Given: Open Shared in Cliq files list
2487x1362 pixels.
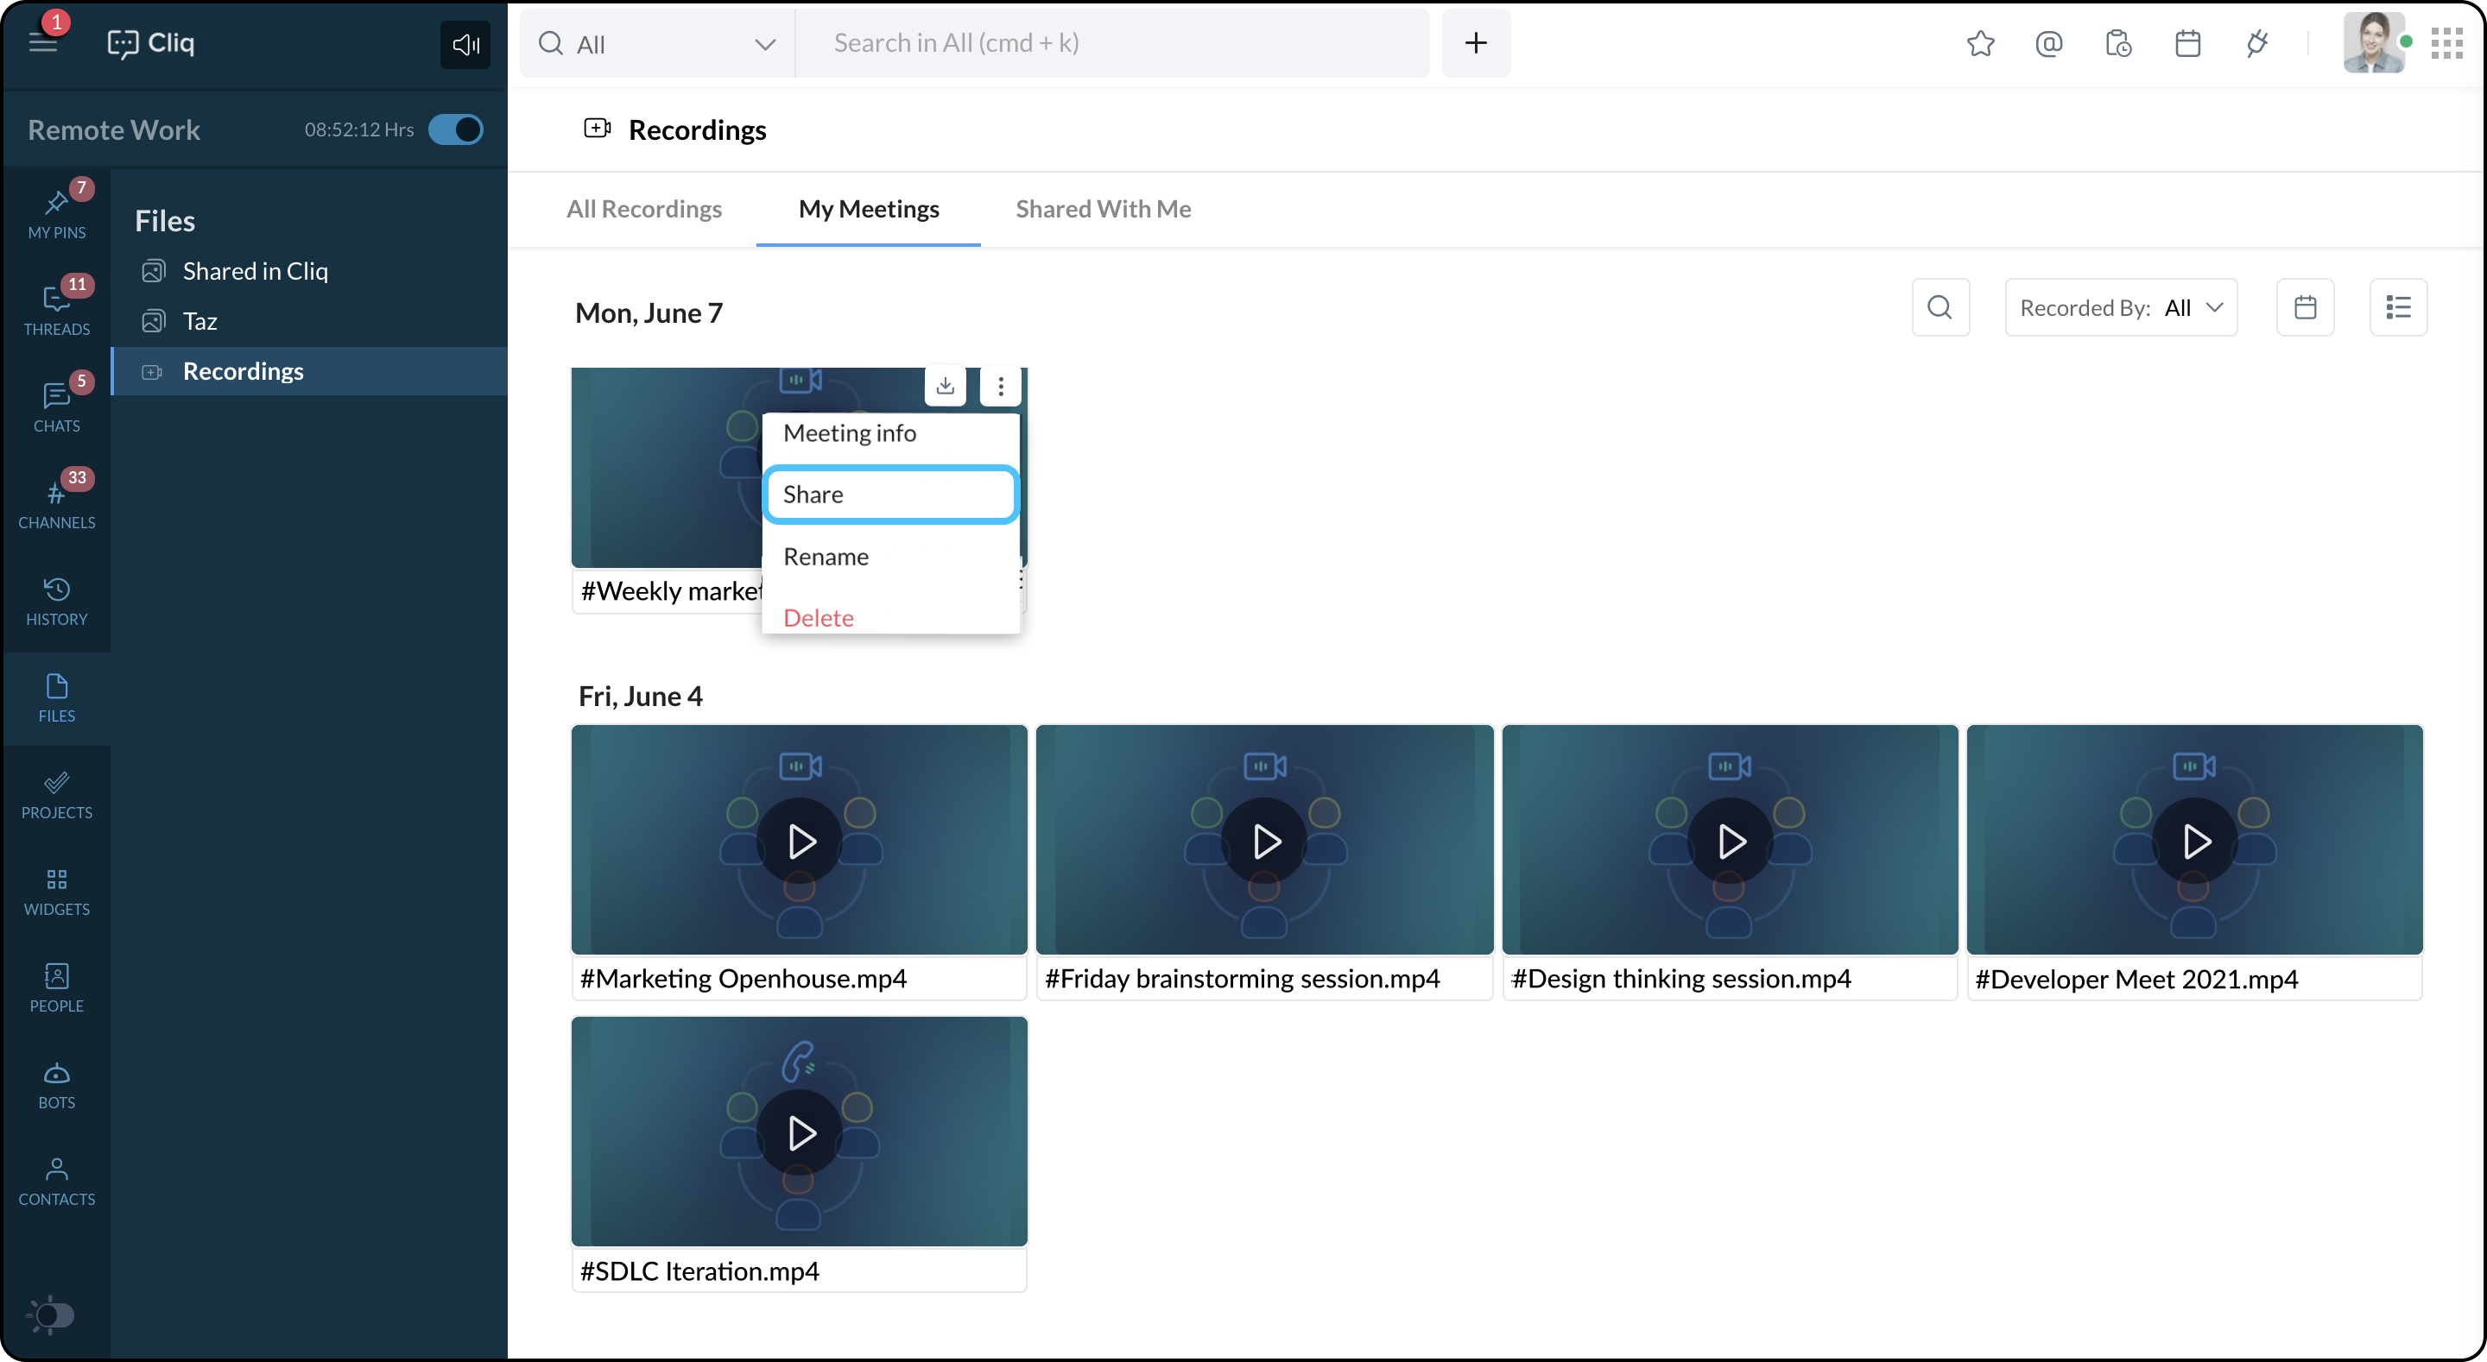Looking at the screenshot, I should pos(255,271).
